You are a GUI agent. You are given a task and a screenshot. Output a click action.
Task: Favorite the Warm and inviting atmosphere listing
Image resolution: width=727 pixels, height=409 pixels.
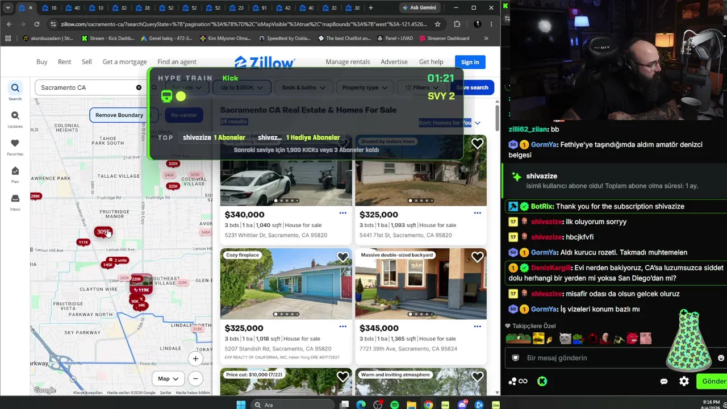(x=477, y=377)
